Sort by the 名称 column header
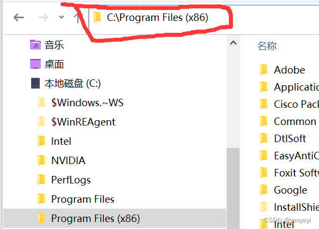 tap(267, 46)
